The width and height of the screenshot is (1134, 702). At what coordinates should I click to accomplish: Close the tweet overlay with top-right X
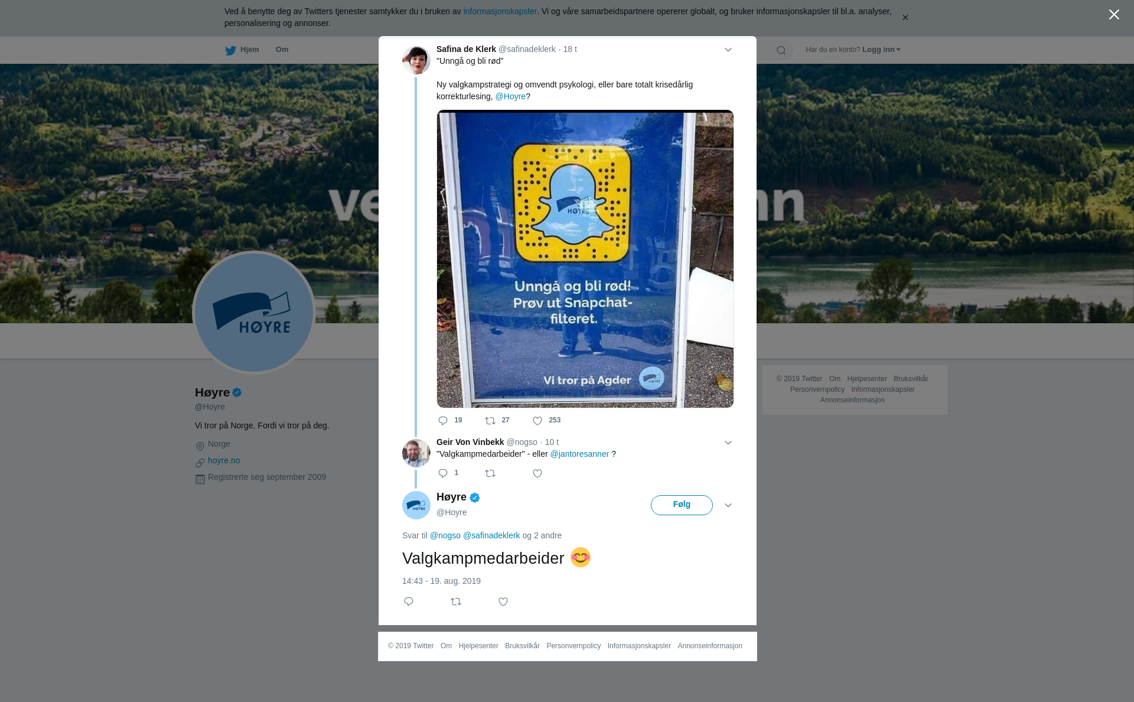click(x=1114, y=15)
